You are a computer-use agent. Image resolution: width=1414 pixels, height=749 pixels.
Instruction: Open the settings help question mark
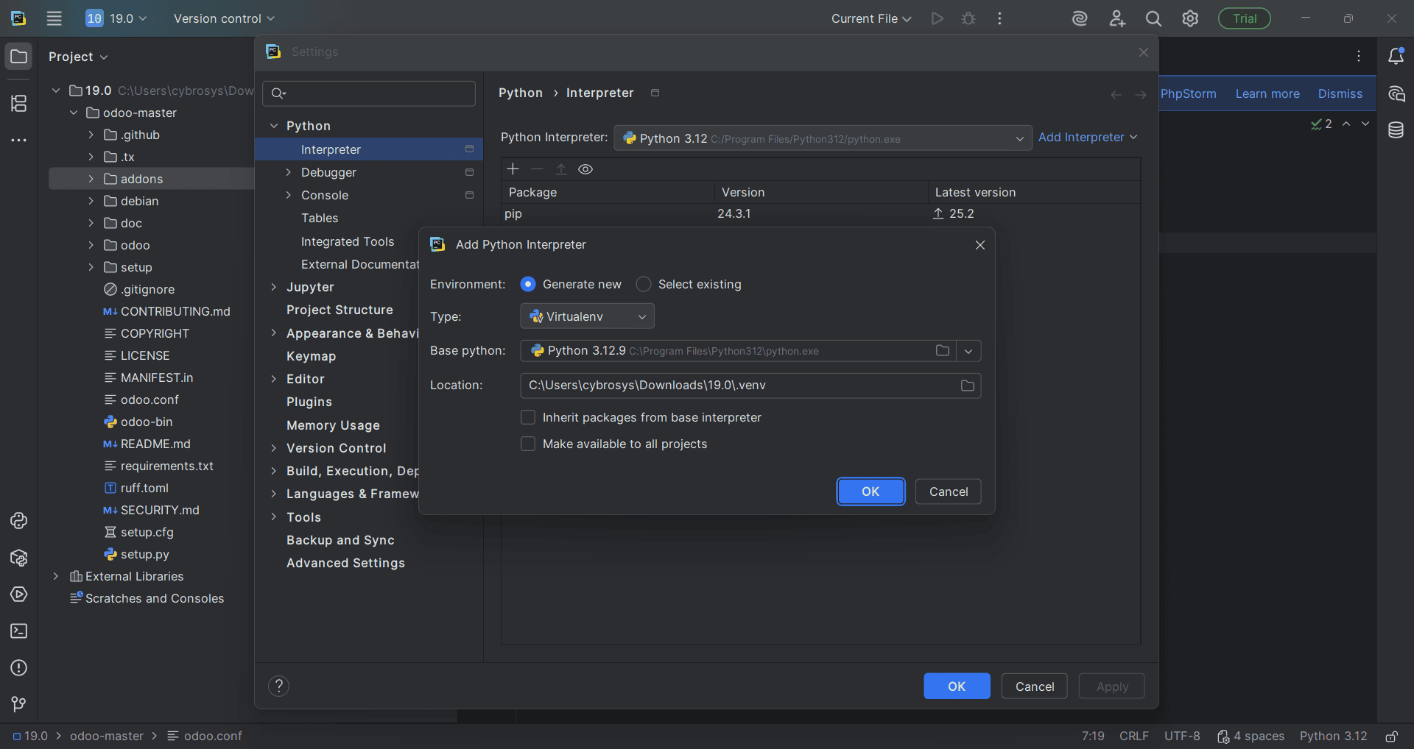(x=278, y=686)
